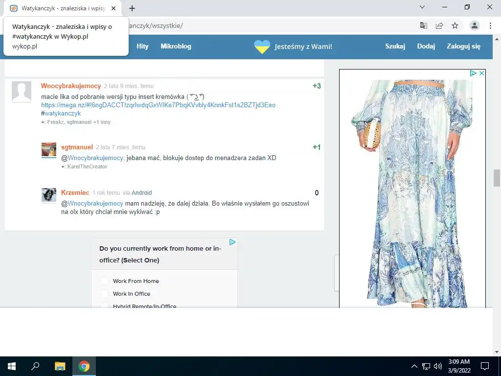Click sgtmanuel avatar picture
Viewport: 501px width, 376px height.
[x=49, y=150]
